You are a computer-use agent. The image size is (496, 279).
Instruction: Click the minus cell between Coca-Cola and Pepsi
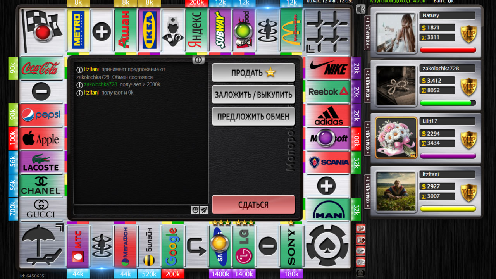point(41,92)
